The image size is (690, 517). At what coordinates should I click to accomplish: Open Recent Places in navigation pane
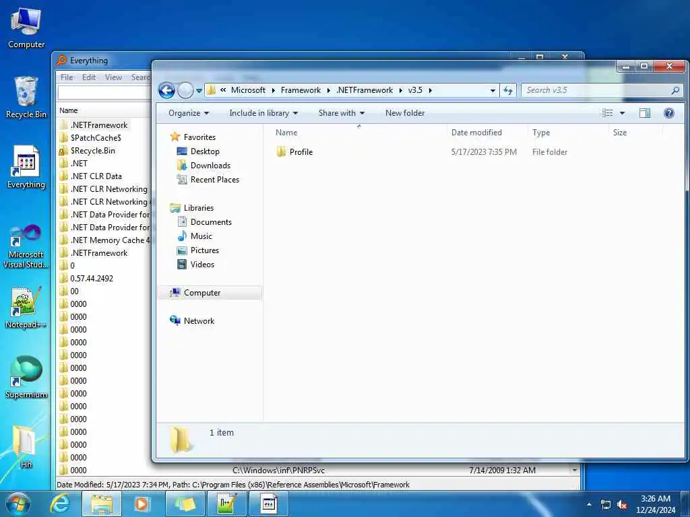(214, 179)
